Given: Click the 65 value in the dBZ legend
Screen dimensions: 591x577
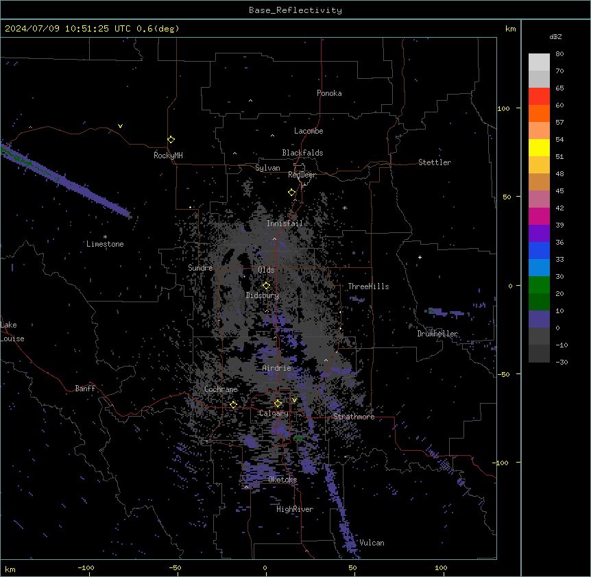Looking at the screenshot, I should (559, 88).
